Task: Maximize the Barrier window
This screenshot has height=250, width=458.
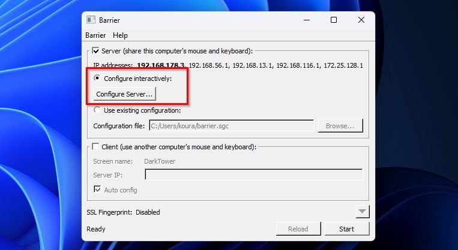Action: (334, 20)
